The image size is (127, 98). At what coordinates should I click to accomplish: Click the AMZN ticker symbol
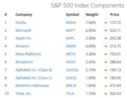coord(71,46)
